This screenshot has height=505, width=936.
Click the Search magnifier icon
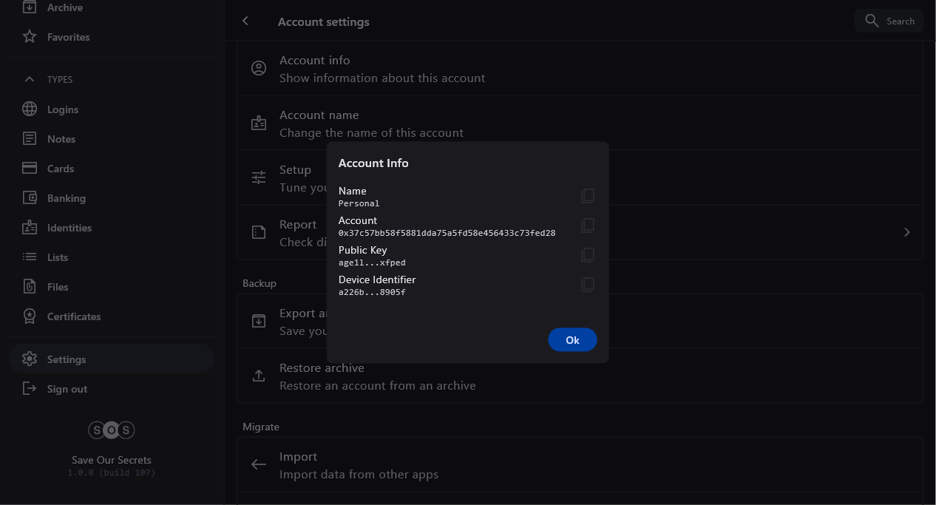(872, 21)
